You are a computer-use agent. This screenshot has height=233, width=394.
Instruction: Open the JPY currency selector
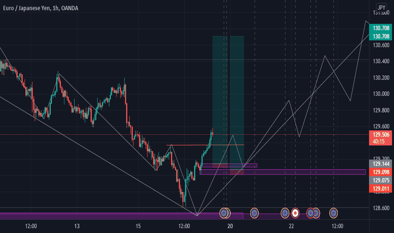381,8
